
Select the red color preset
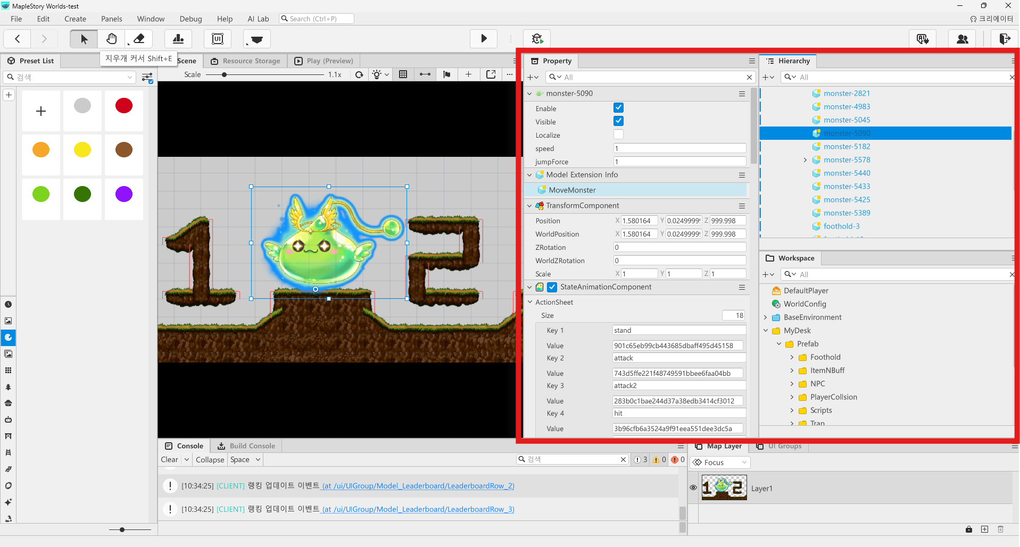click(124, 106)
